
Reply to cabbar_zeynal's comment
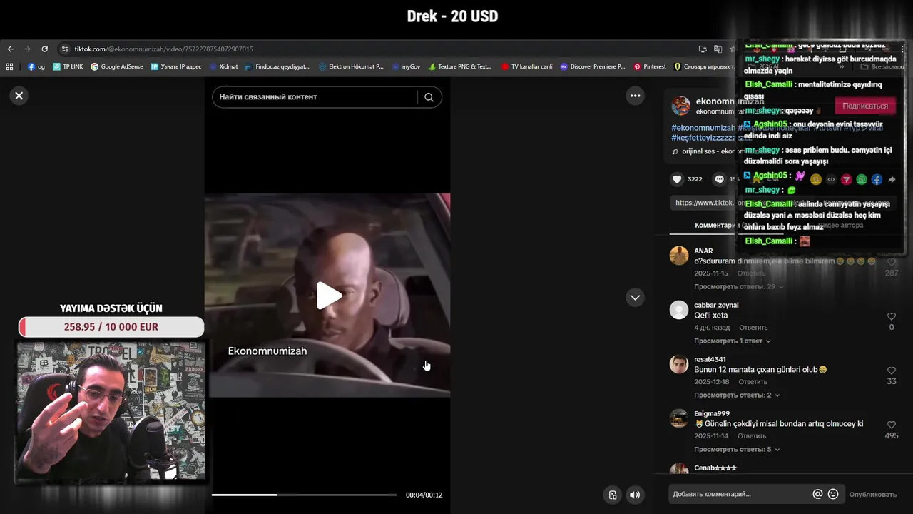(753, 328)
